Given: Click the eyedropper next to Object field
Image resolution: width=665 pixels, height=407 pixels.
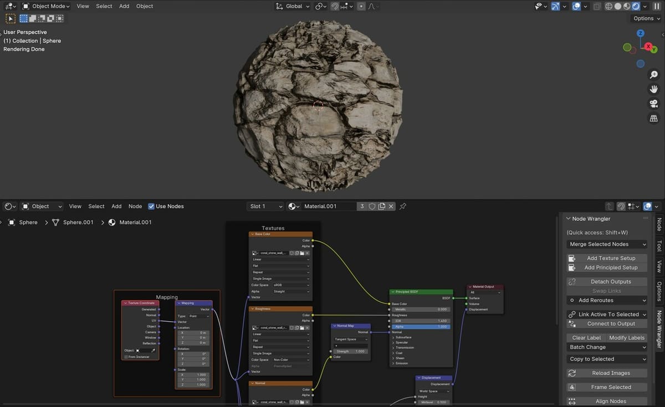Looking at the screenshot, I should pyautogui.click(x=154, y=351).
